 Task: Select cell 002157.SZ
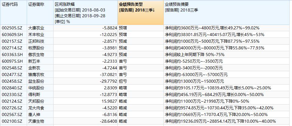click(14, 41)
